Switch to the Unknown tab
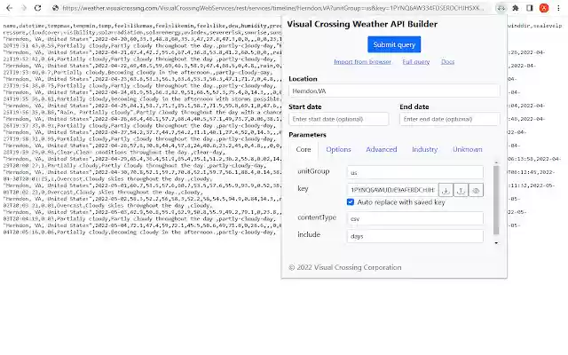The height and width of the screenshot is (355, 568). click(468, 149)
